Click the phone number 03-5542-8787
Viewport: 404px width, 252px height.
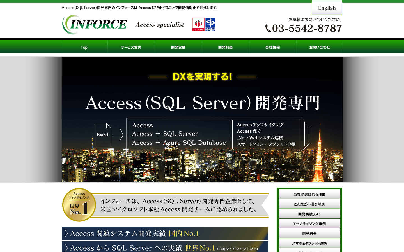307,28
